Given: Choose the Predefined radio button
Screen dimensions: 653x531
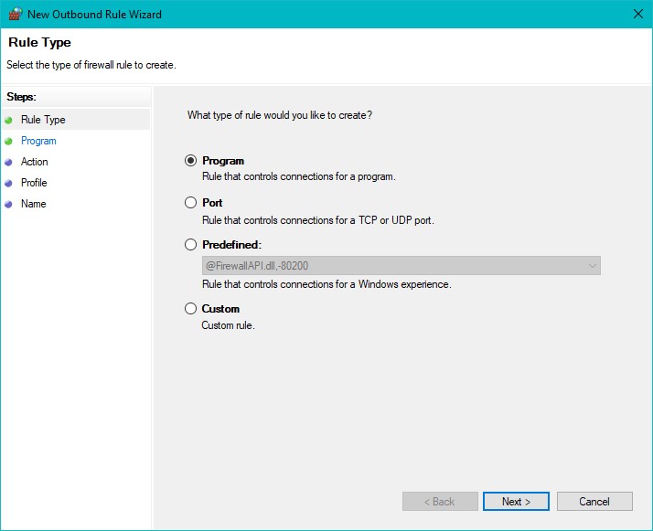Looking at the screenshot, I should [191, 244].
